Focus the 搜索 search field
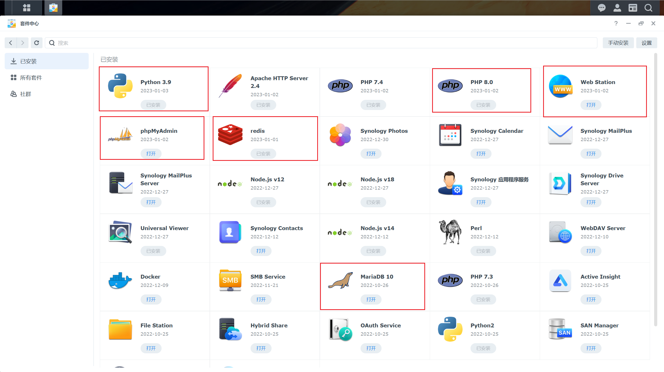664x372 pixels. click(321, 43)
